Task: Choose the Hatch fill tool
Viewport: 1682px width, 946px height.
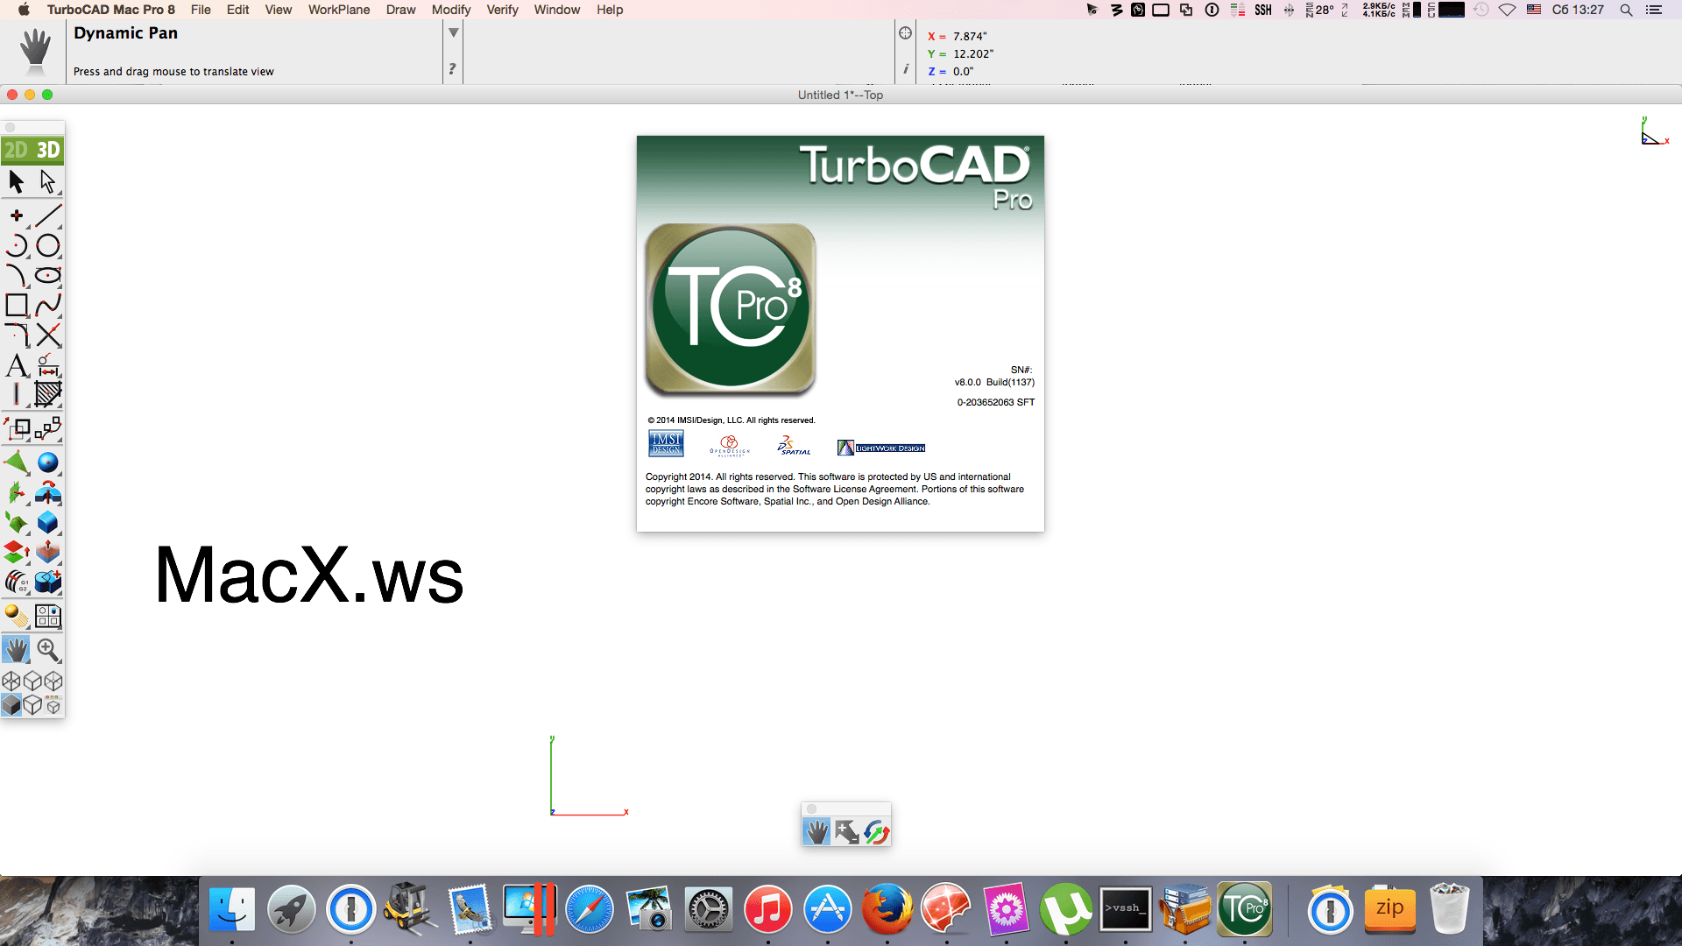Action: click(48, 394)
